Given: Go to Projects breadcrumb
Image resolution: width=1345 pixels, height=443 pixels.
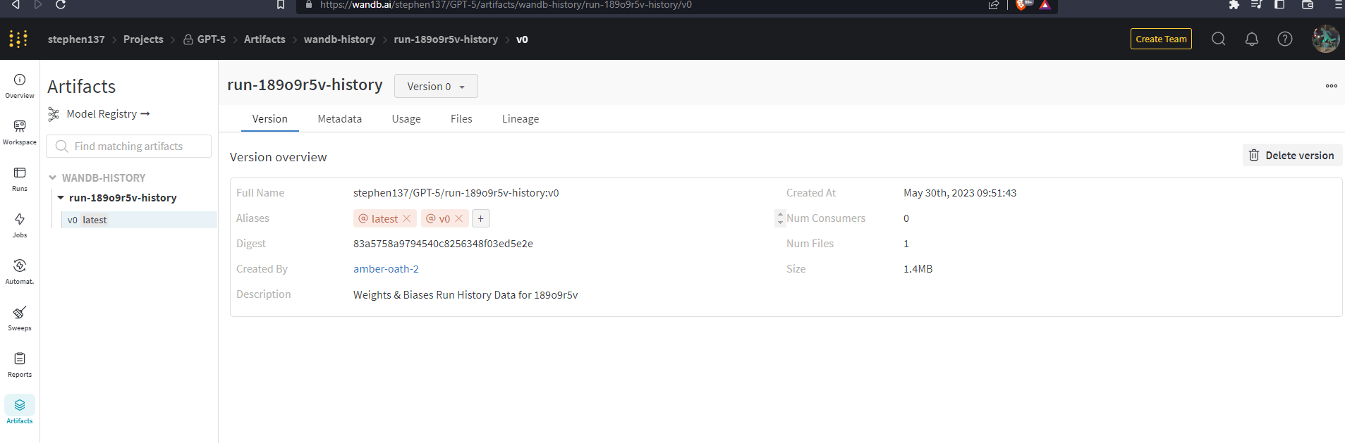Looking at the screenshot, I should 143,39.
